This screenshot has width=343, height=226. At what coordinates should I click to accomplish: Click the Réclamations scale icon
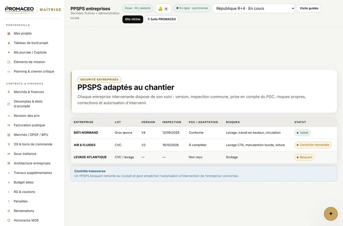coord(9,211)
